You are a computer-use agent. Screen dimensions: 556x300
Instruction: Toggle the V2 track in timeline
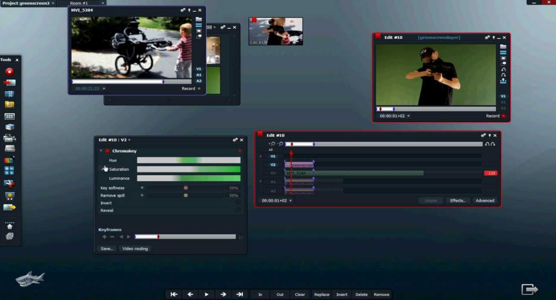coord(273,165)
